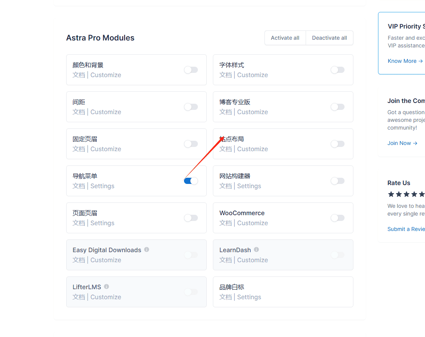This screenshot has height=337, width=425.
Task: Open Customize for LearnDash
Action: pos(253,260)
